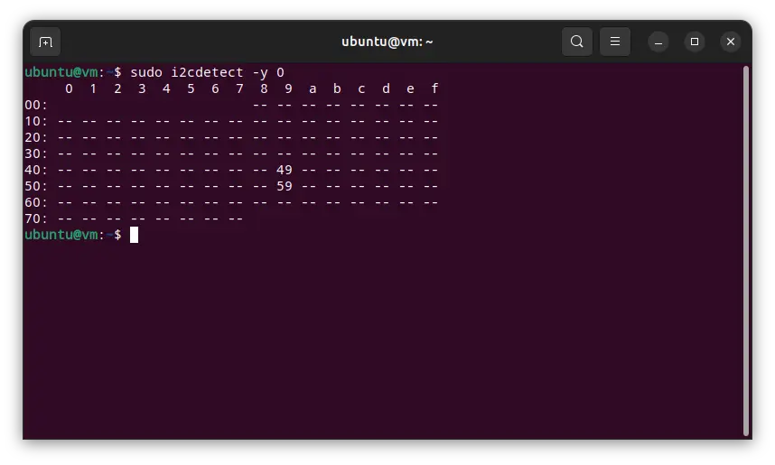Click row label 70: in output

pos(36,219)
